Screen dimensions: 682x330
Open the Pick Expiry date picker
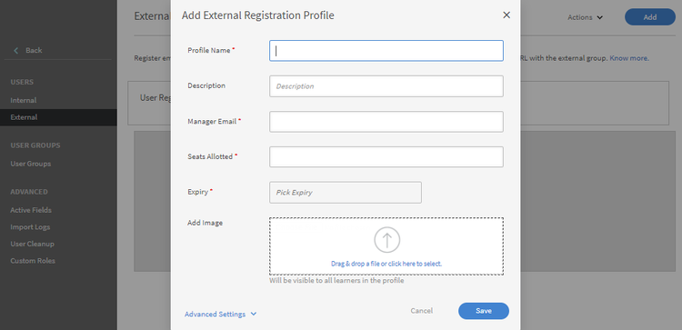point(346,192)
